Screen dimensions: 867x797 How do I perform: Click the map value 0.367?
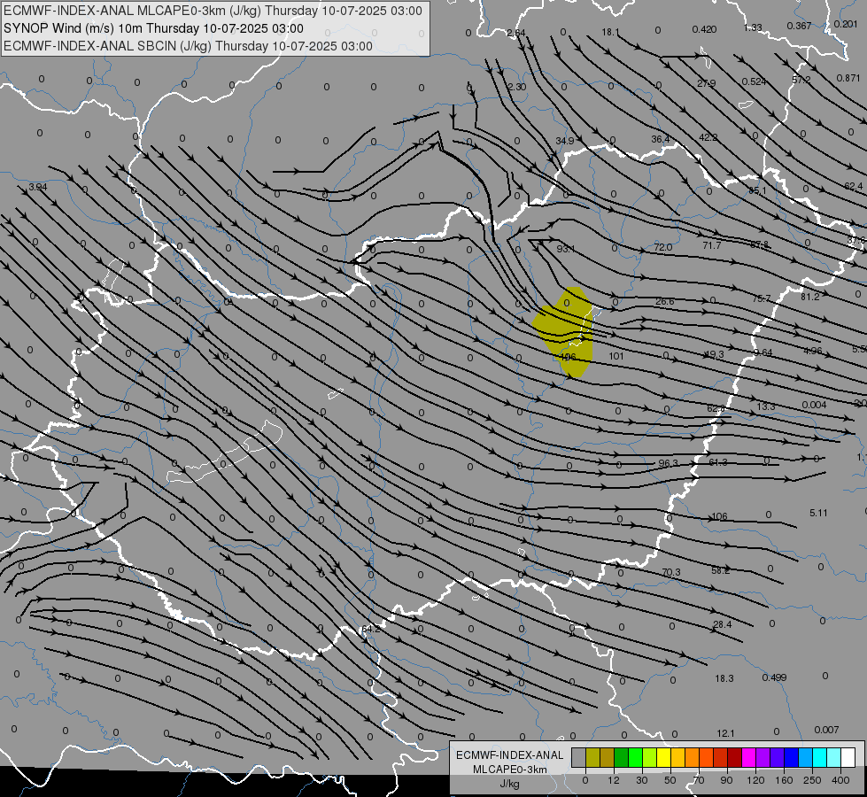tap(799, 26)
